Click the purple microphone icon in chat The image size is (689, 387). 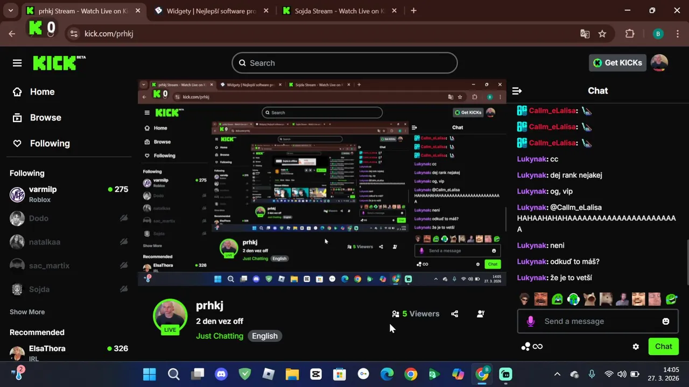pyautogui.click(x=531, y=321)
